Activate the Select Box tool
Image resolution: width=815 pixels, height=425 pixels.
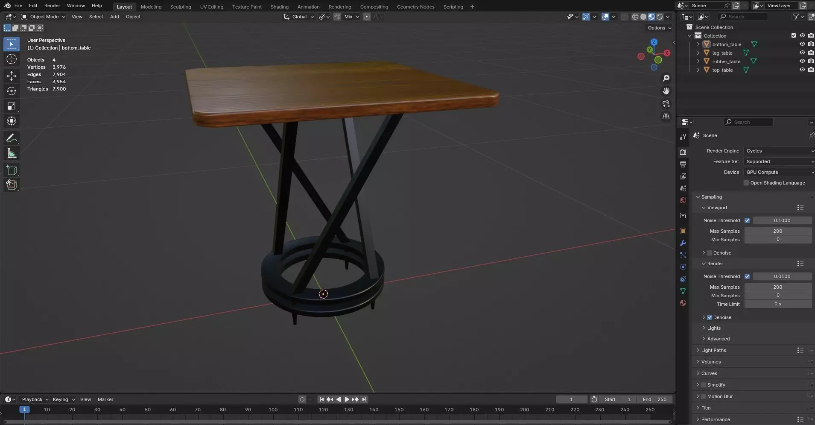point(12,44)
